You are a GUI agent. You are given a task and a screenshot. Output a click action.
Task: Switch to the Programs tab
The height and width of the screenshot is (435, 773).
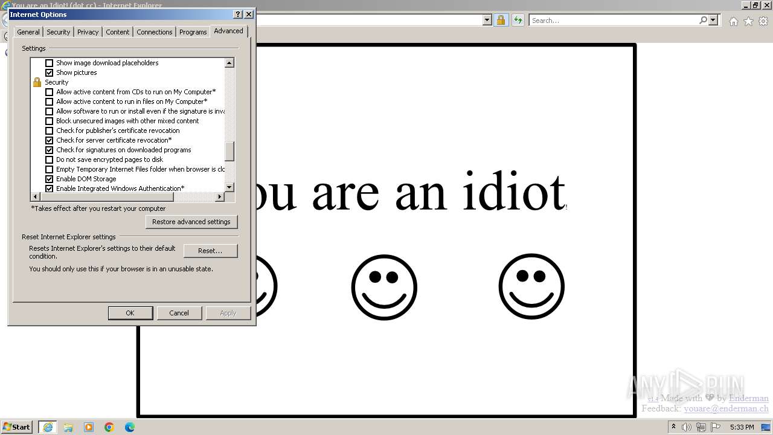coord(193,32)
